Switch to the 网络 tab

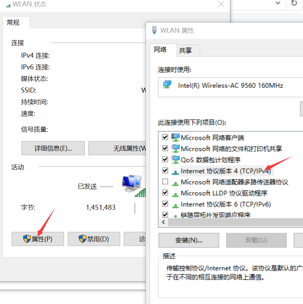pos(163,50)
